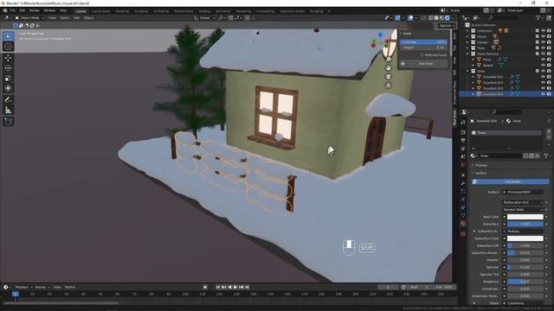The width and height of the screenshot is (554, 311).
Task: Open the timeline Playback popover
Action: coord(23,288)
